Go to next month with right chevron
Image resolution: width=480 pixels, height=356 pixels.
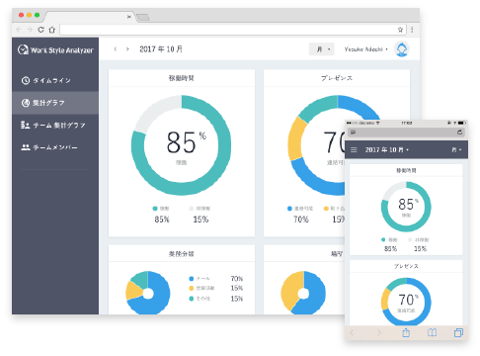point(127,49)
